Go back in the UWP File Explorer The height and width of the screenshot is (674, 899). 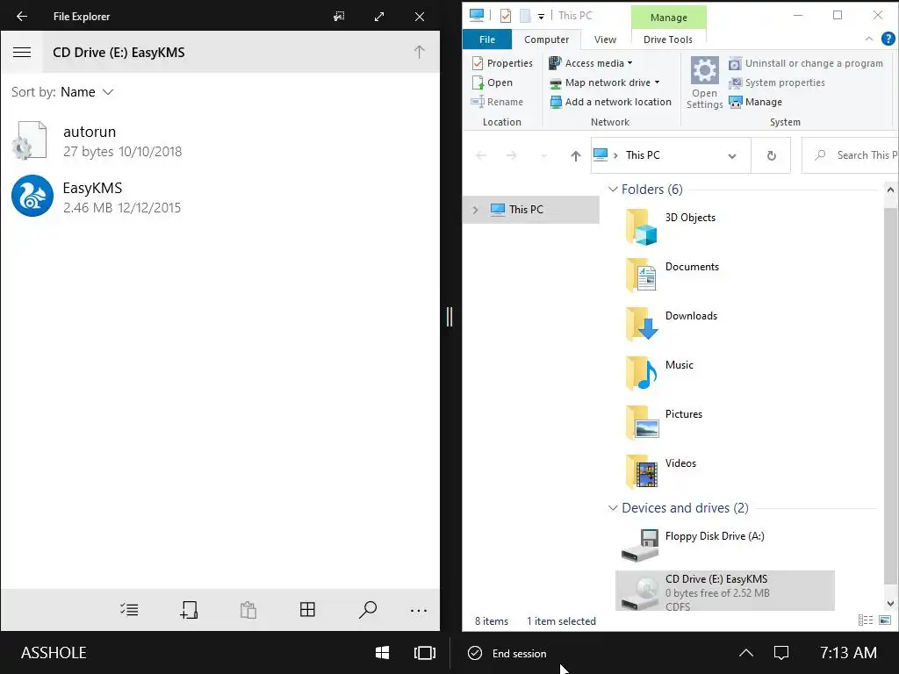coord(22,16)
